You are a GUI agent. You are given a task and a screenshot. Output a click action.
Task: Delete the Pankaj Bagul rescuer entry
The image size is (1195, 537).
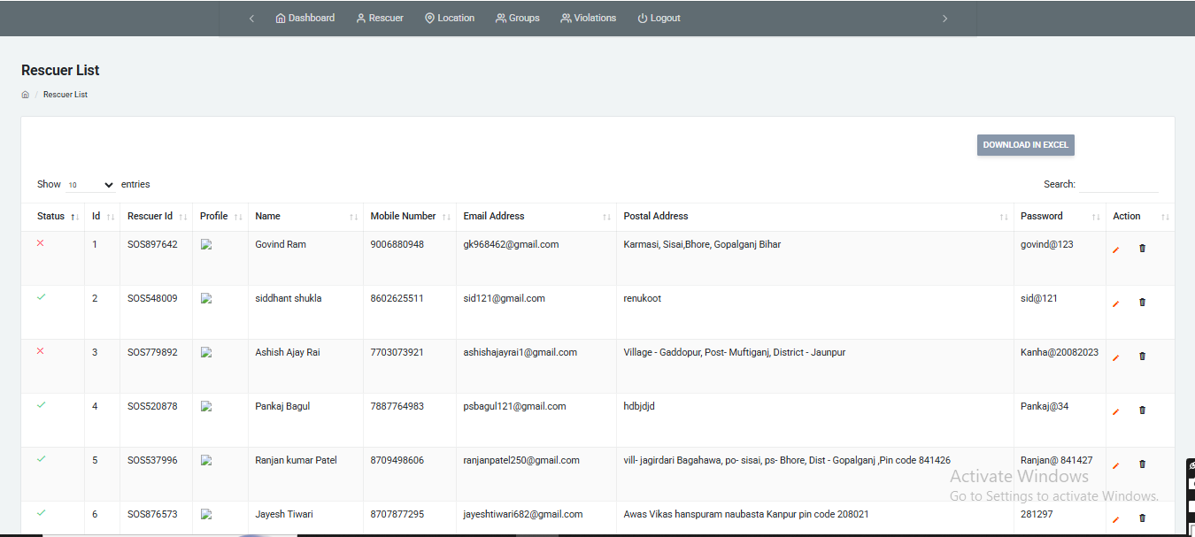click(1142, 410)
